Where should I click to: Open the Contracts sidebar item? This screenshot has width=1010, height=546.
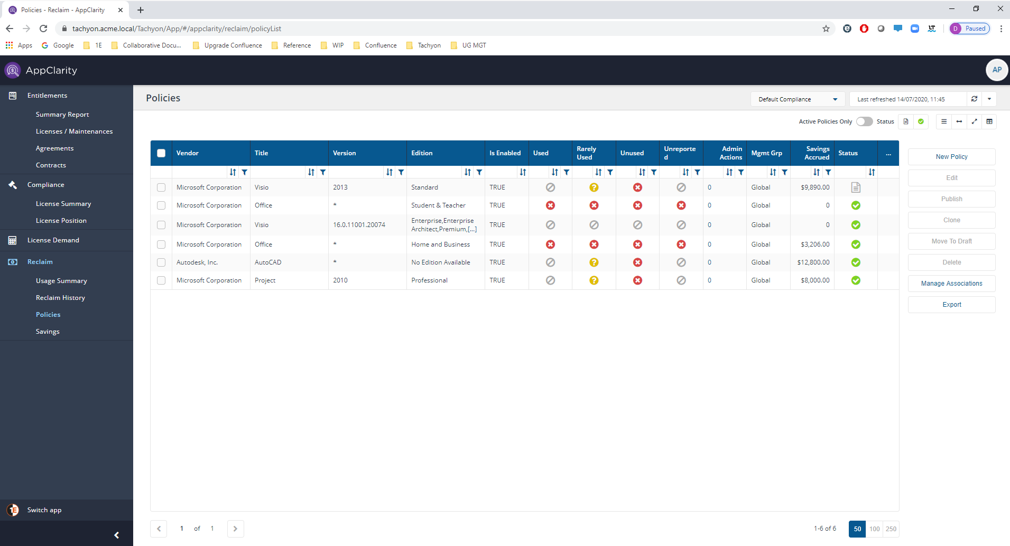(51, 165)
